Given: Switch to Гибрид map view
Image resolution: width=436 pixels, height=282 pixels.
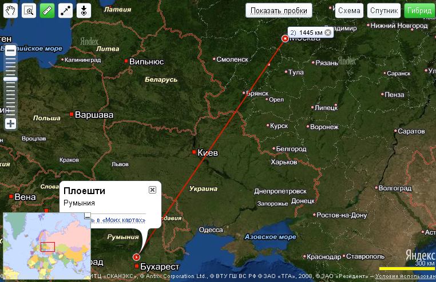Looking at the screenshot, I should click(419, 10).
